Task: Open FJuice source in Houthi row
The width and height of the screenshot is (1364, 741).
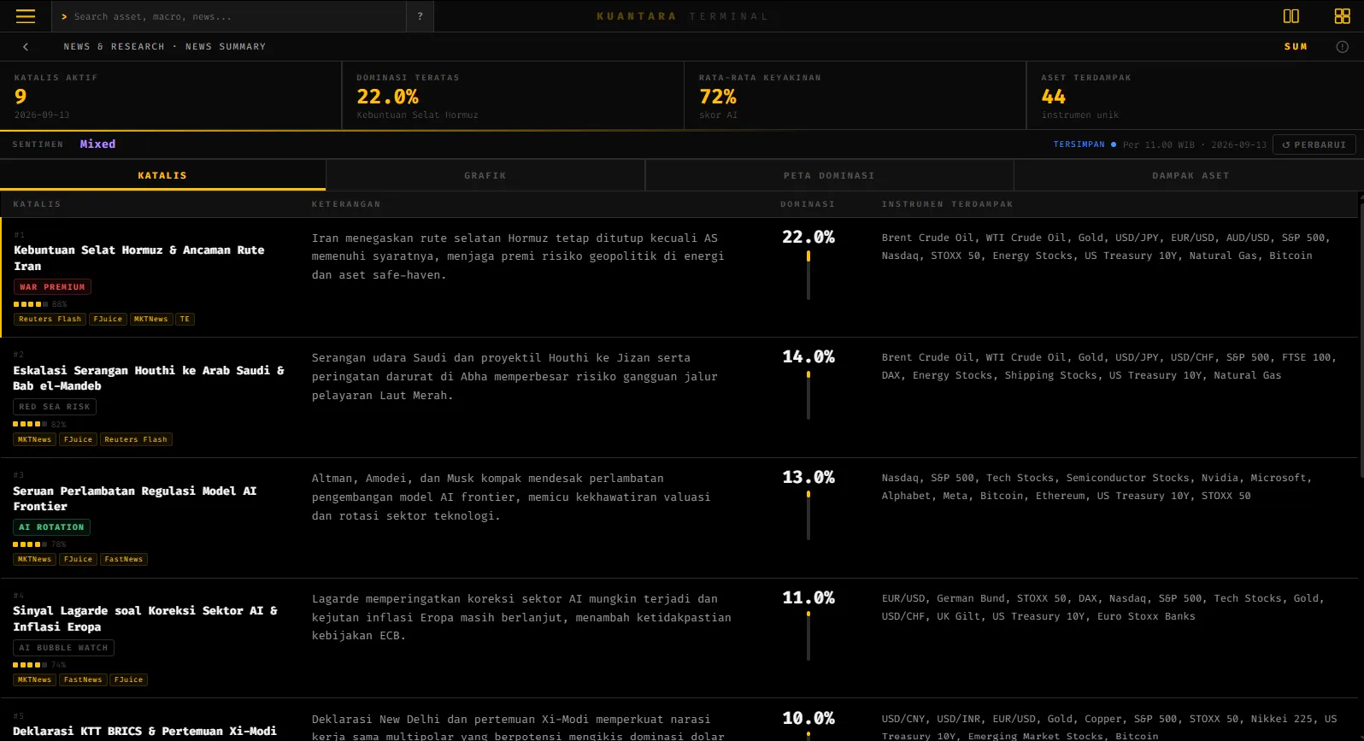Action: click(x=78, y=439)
